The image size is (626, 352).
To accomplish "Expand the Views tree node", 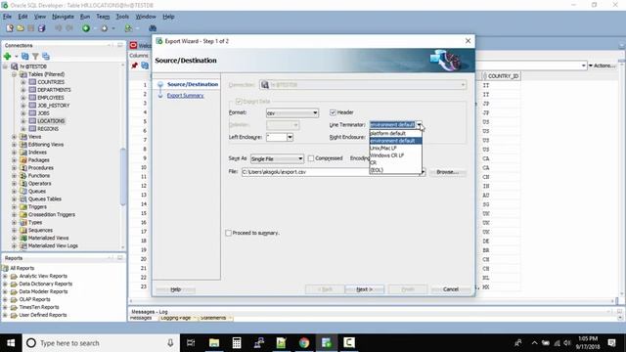I will pos(14,137).
